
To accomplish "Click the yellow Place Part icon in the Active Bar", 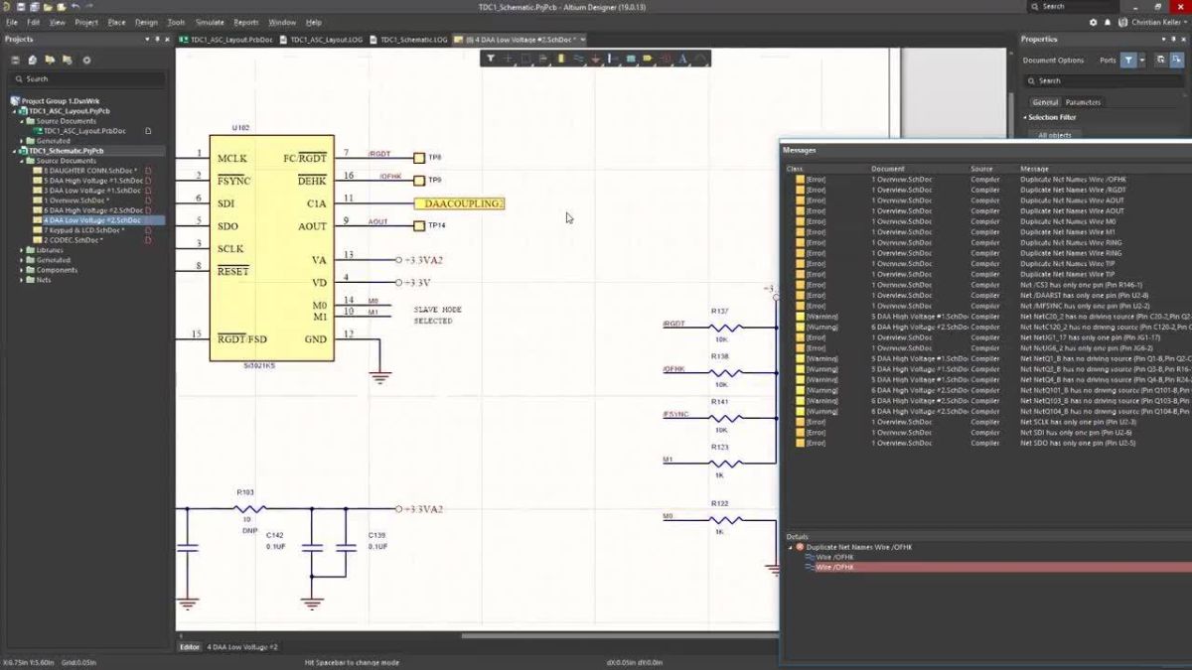I will click(561, 59).
